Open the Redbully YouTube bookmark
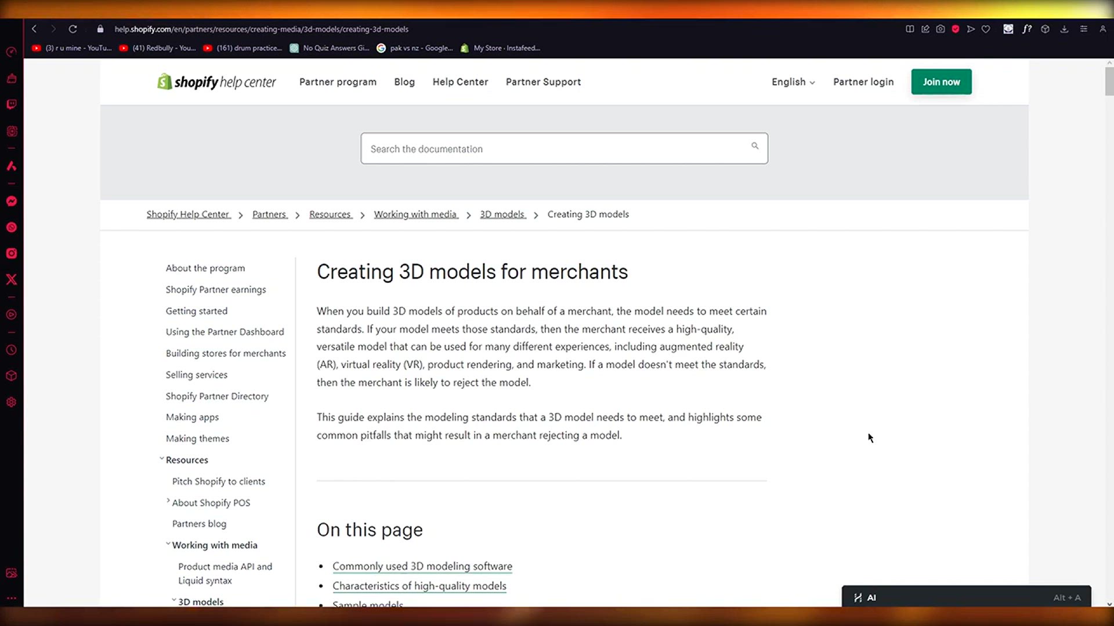This screenshot has height=626, width=1114. pyautogui.click(x=158, y=48)
